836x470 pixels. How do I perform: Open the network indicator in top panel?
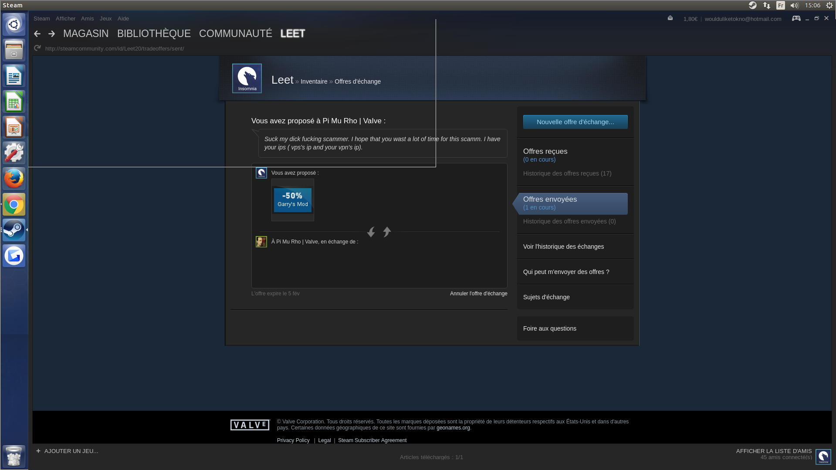pyautogui.click(x=767, y=5)
